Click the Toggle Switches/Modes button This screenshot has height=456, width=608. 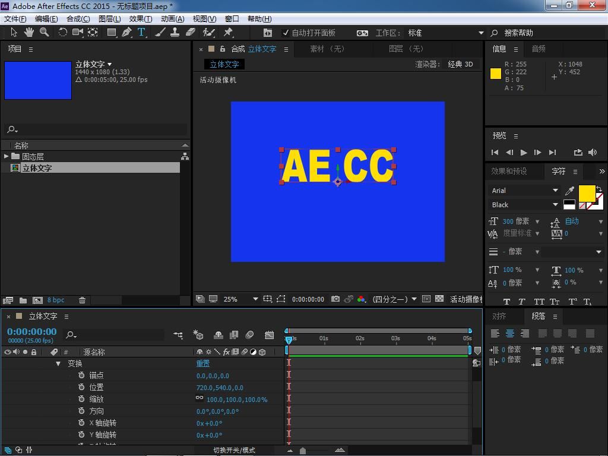234,450
